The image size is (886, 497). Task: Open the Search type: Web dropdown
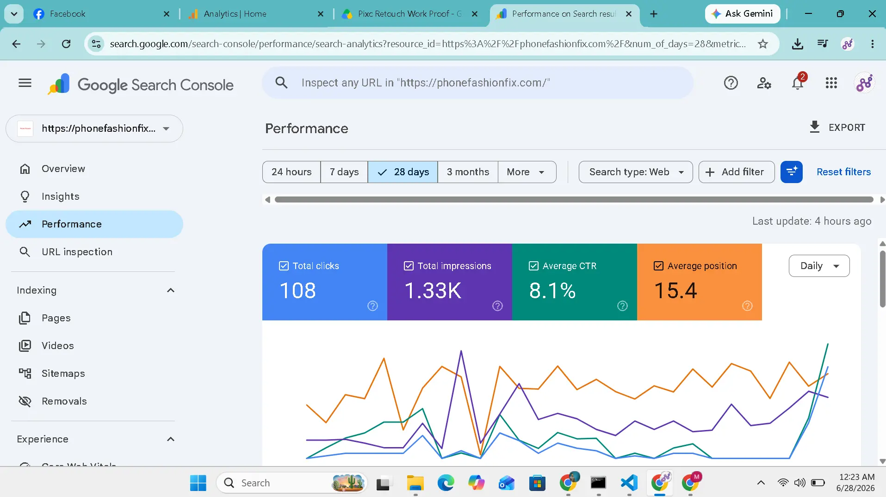coord(636,172)
